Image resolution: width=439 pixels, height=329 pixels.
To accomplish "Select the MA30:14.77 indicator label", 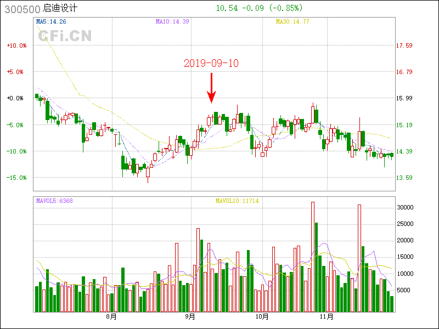I will [292, 21].
